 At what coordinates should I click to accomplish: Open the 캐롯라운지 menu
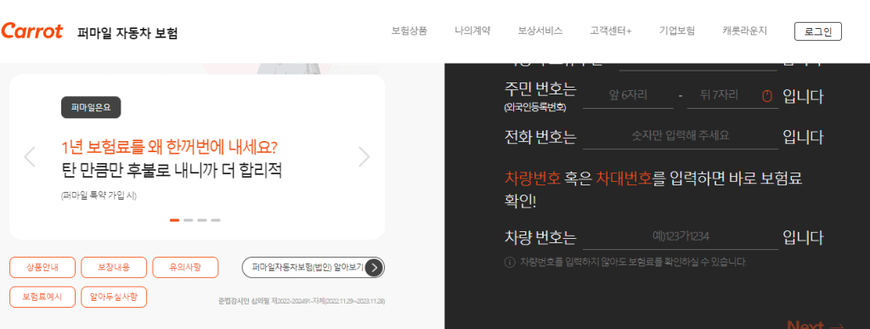pos(744,31)
